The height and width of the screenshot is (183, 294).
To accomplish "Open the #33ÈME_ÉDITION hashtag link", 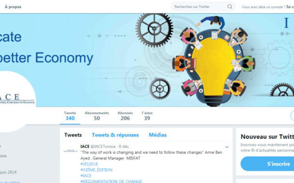I will pos(96,170).
